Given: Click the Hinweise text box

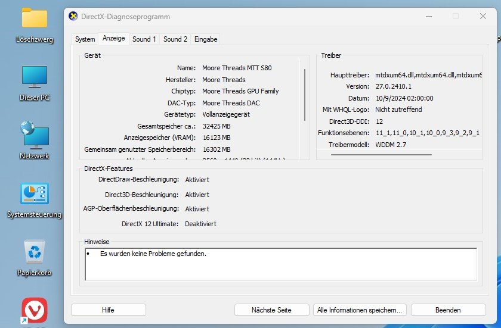Looking at the screenshot, I should [281, 264].
